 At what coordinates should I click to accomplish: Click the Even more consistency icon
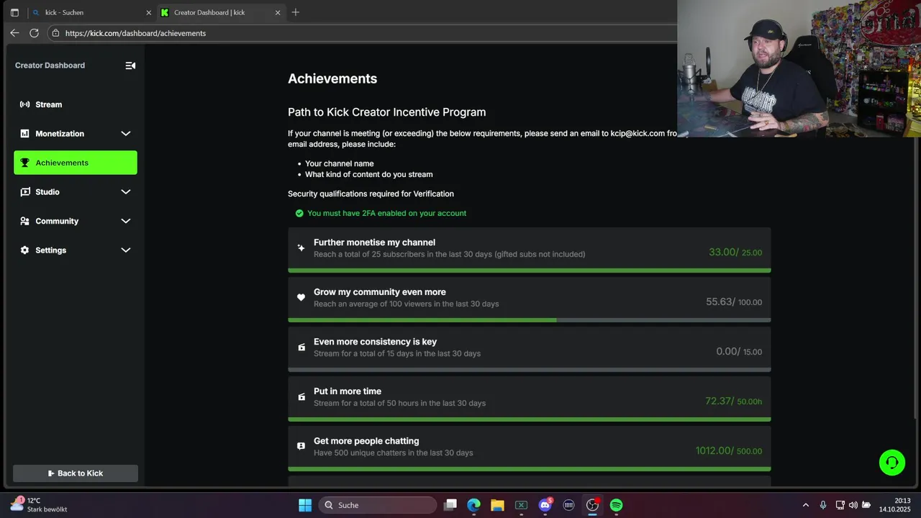(301, 347)
